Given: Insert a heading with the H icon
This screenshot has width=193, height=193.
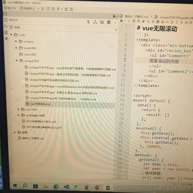Looking at the screenshot, I should 167,22.
